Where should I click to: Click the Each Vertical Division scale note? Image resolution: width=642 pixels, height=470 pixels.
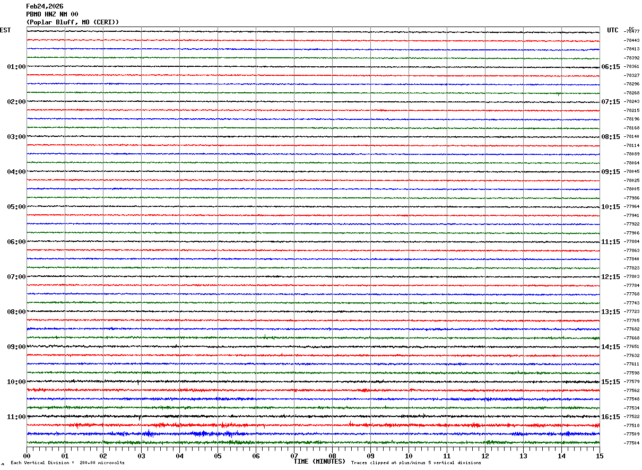pyautogui.click(x=68, y=463)
